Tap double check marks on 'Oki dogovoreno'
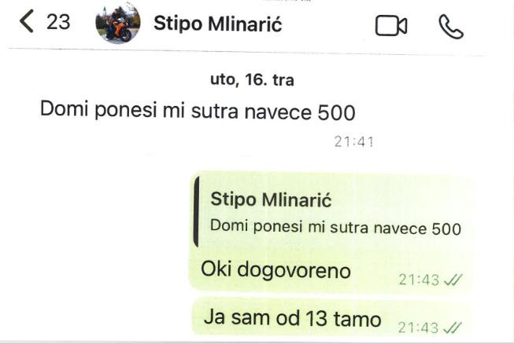 pos(453,280)
